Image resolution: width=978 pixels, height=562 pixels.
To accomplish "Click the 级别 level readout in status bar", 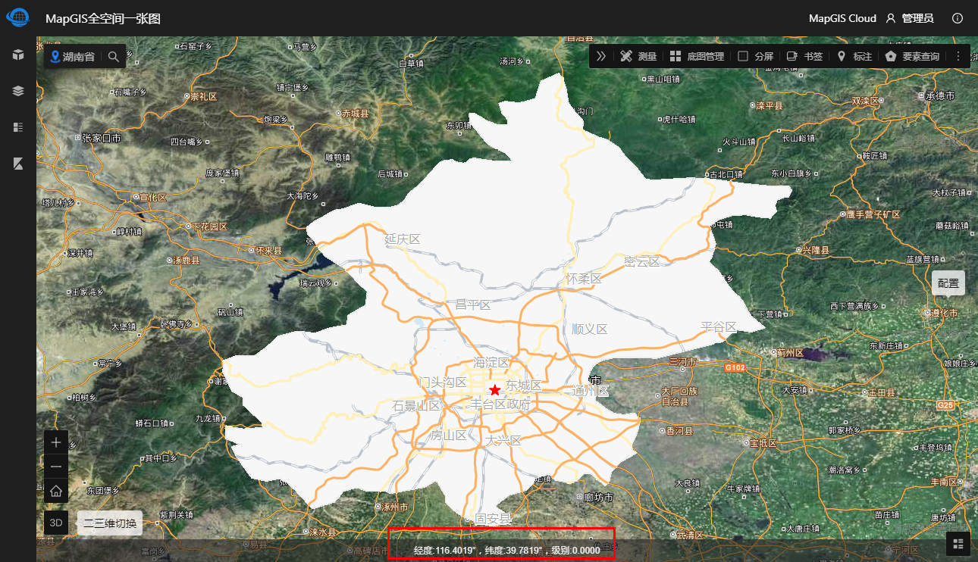I will [x=575, y=550].
